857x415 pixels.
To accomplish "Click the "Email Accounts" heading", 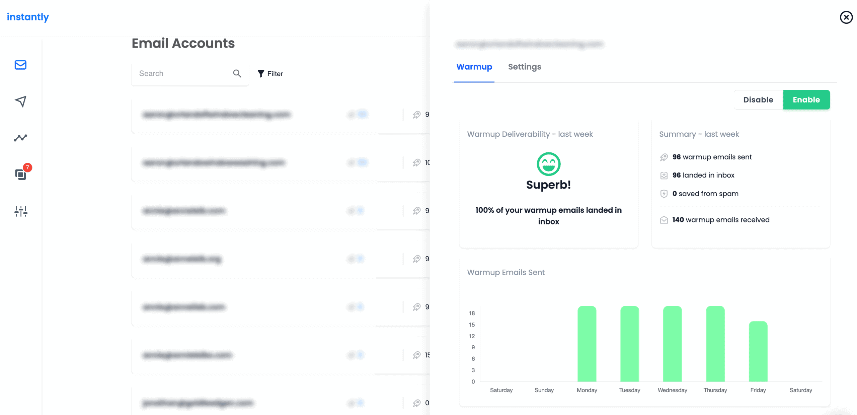I will click(183, 43).
